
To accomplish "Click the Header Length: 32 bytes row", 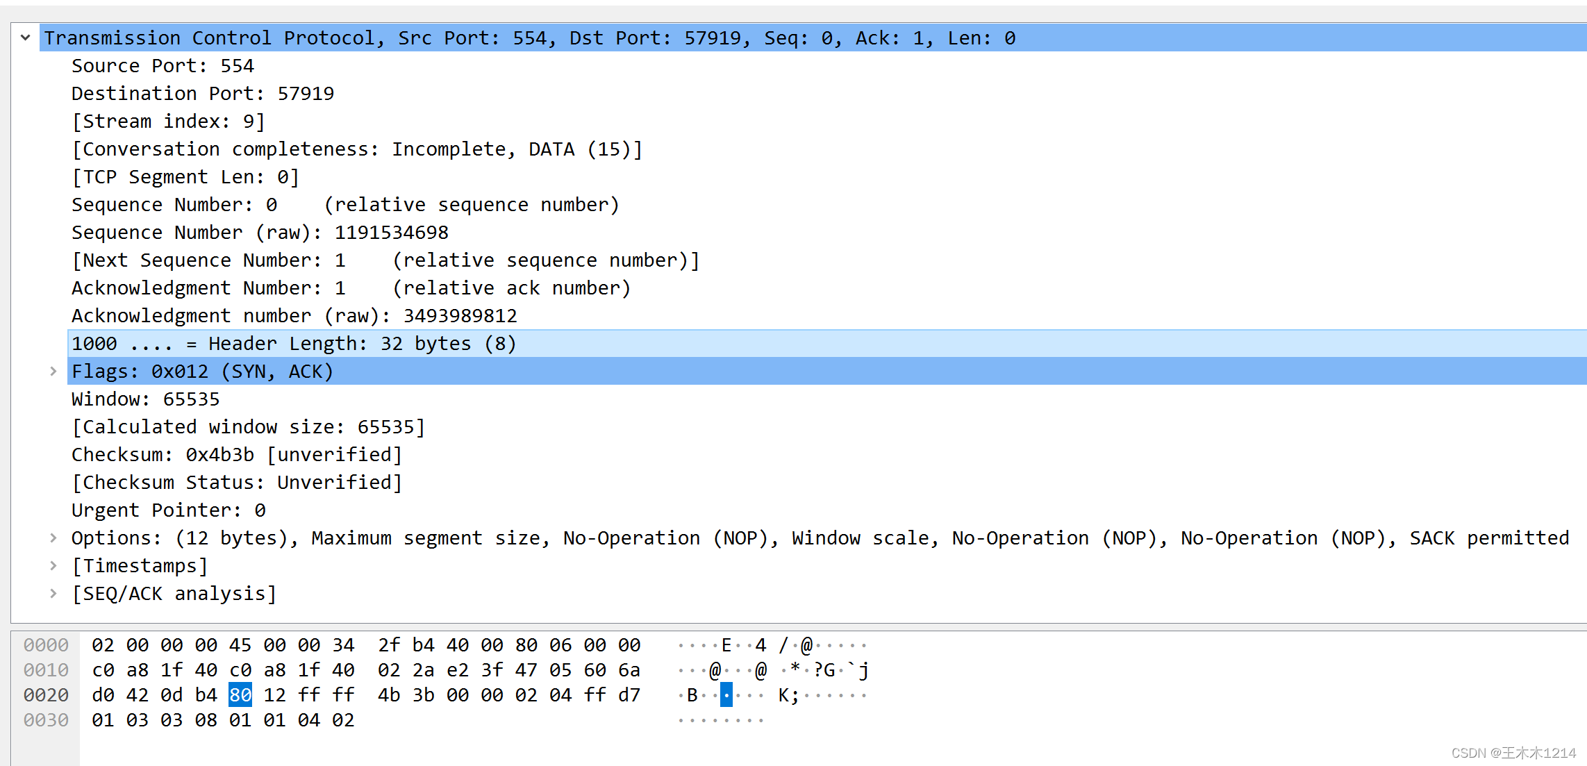I will tap(293, 344).
